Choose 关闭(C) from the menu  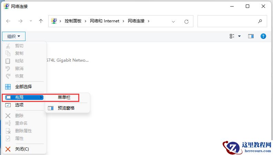[x=24, y=149]
